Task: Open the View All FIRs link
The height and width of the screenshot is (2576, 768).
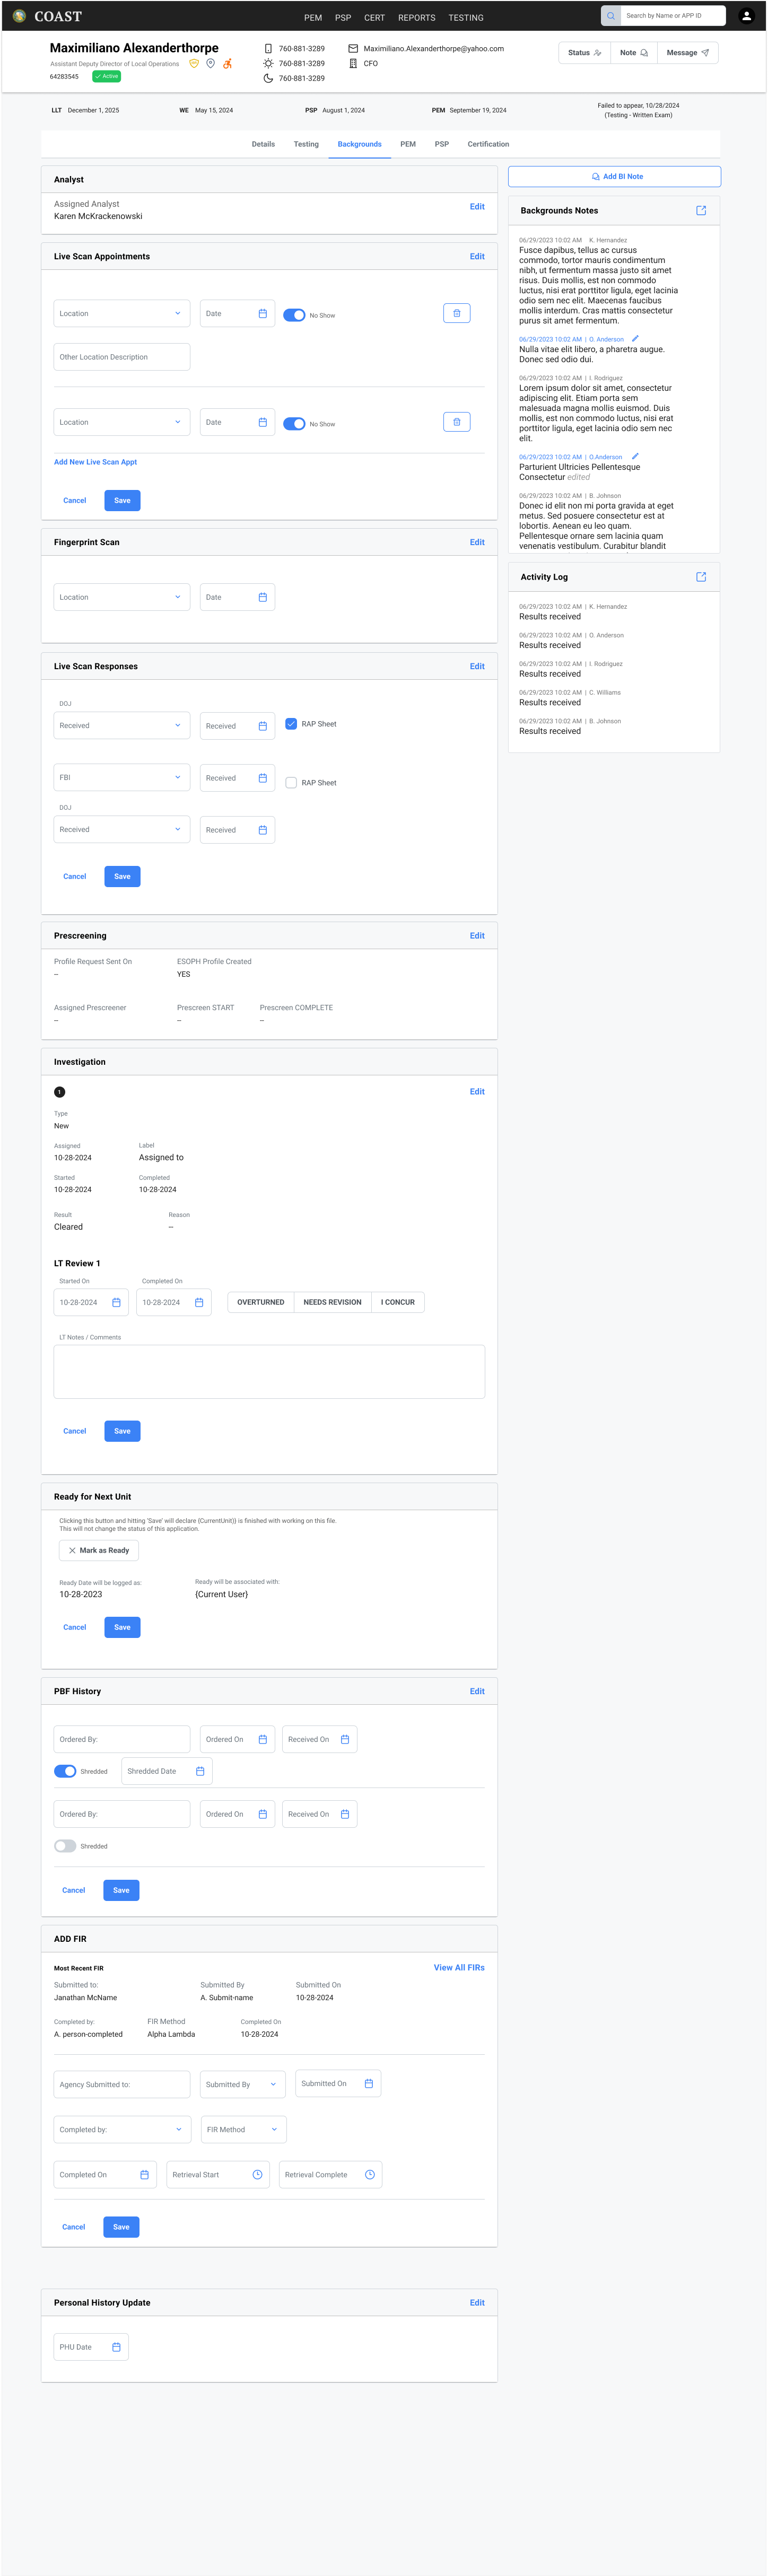Action: tap(459, 1967)
